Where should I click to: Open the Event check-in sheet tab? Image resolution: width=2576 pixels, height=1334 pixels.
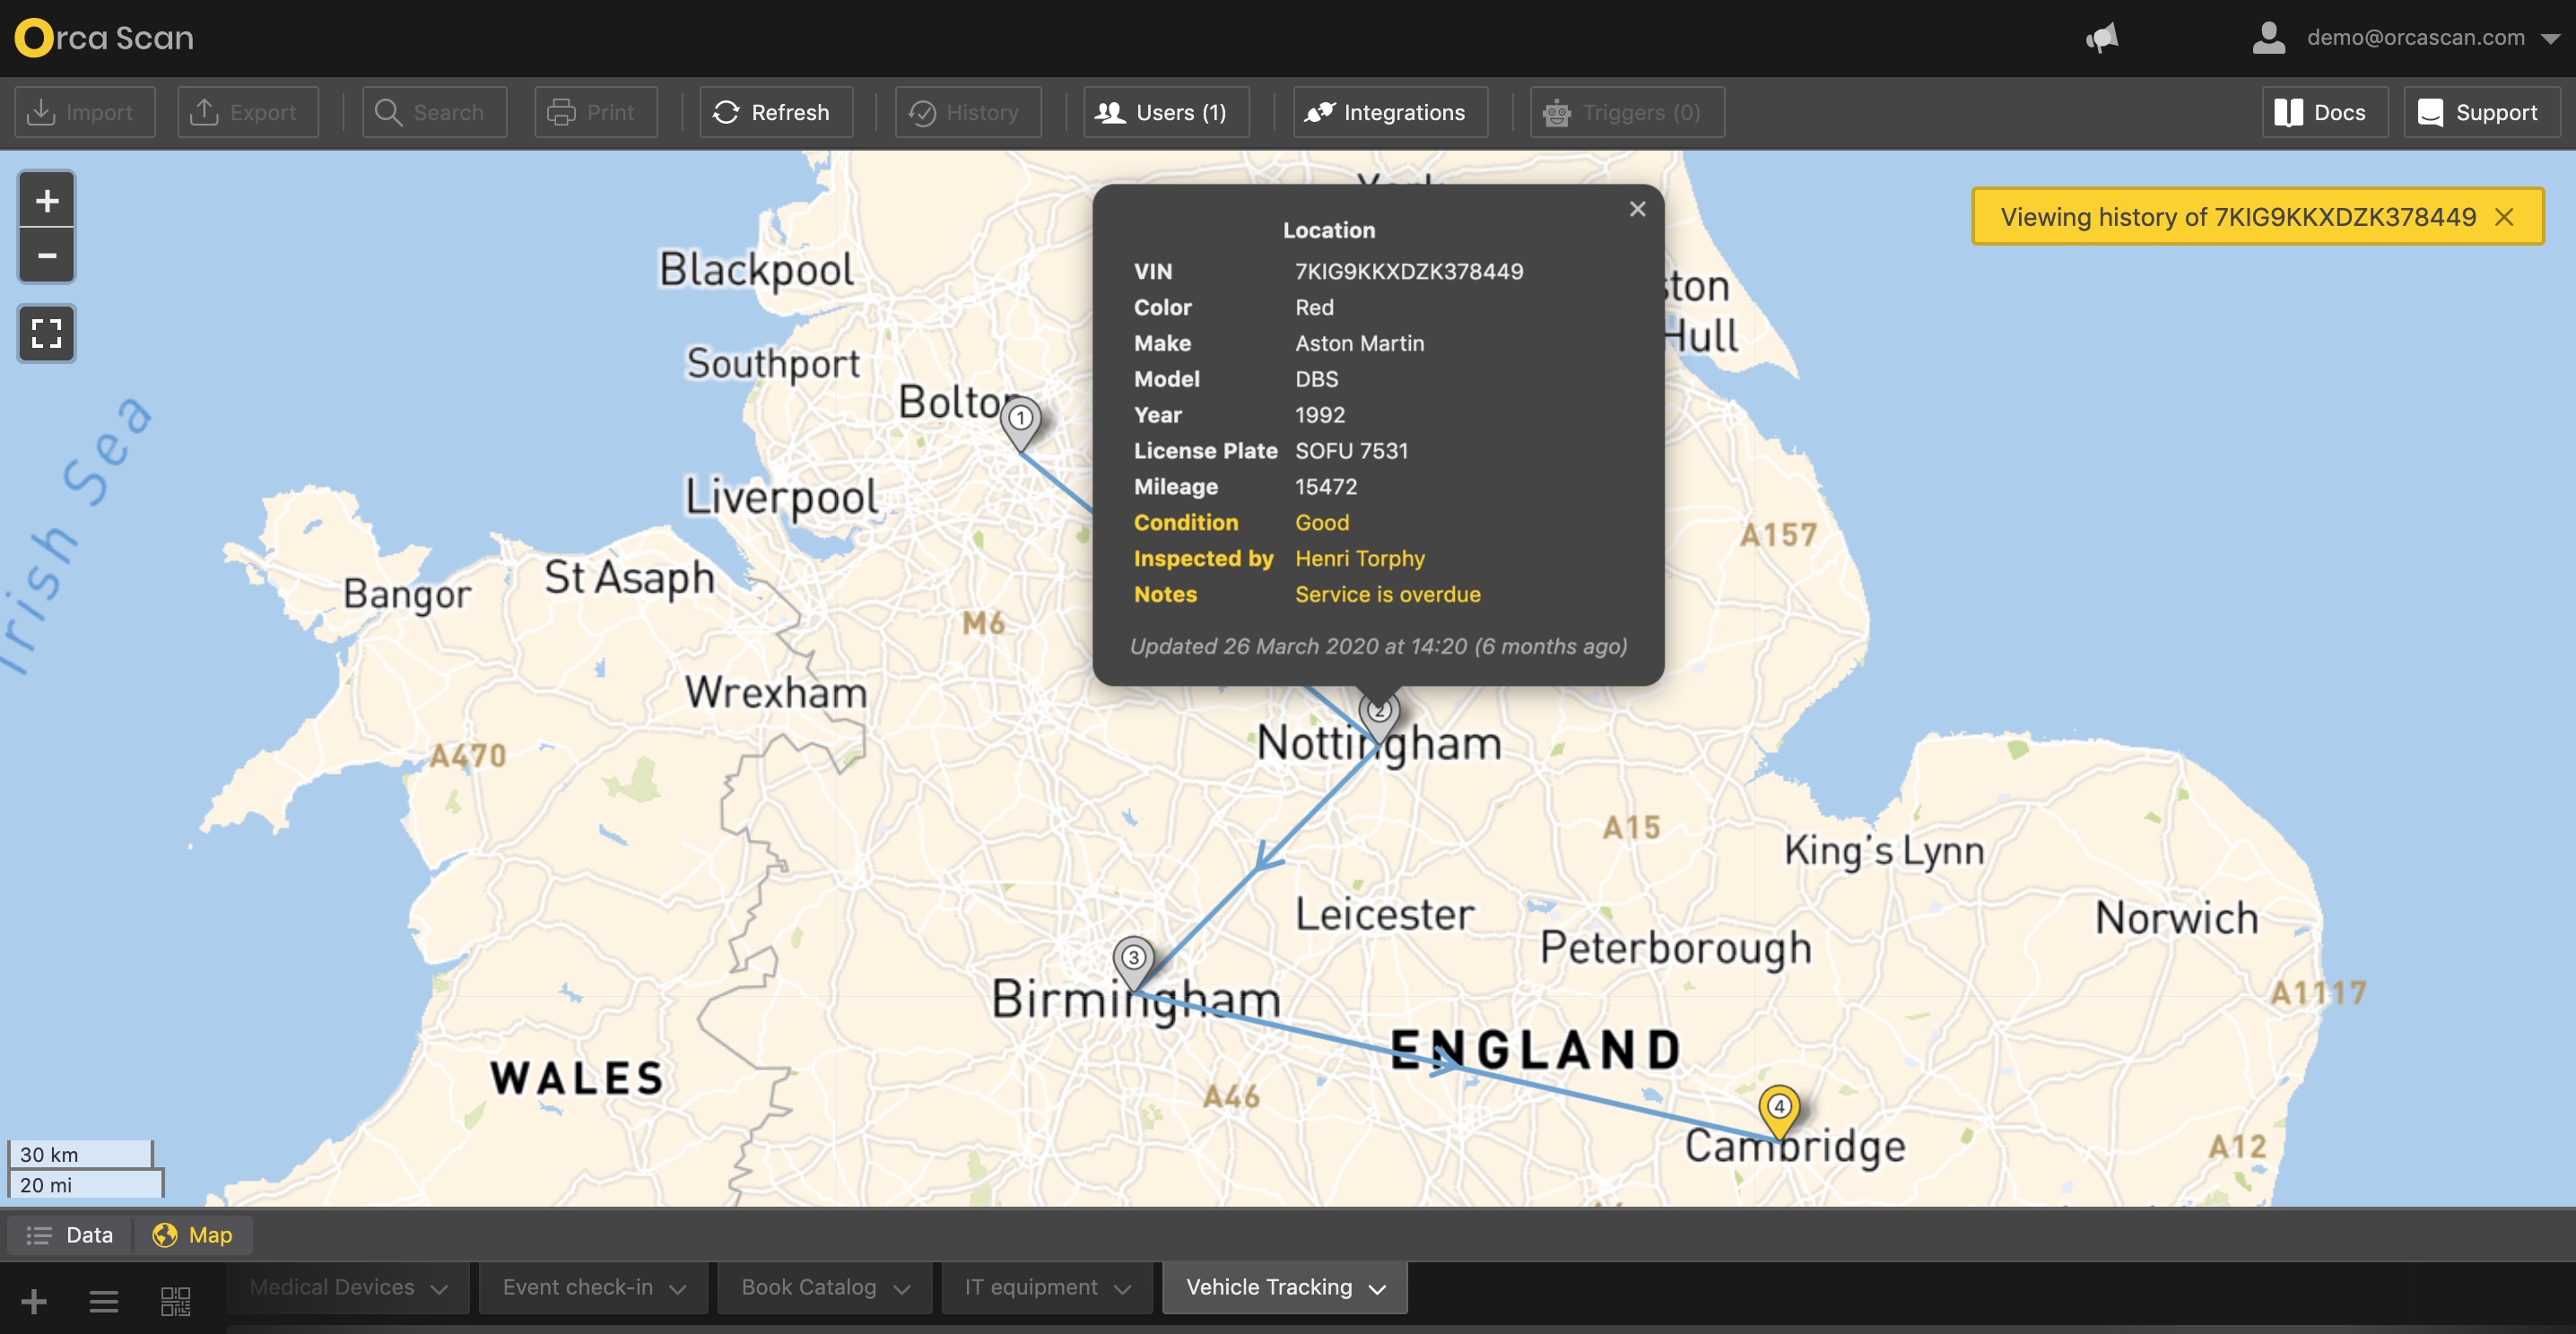click(577, 1287)
